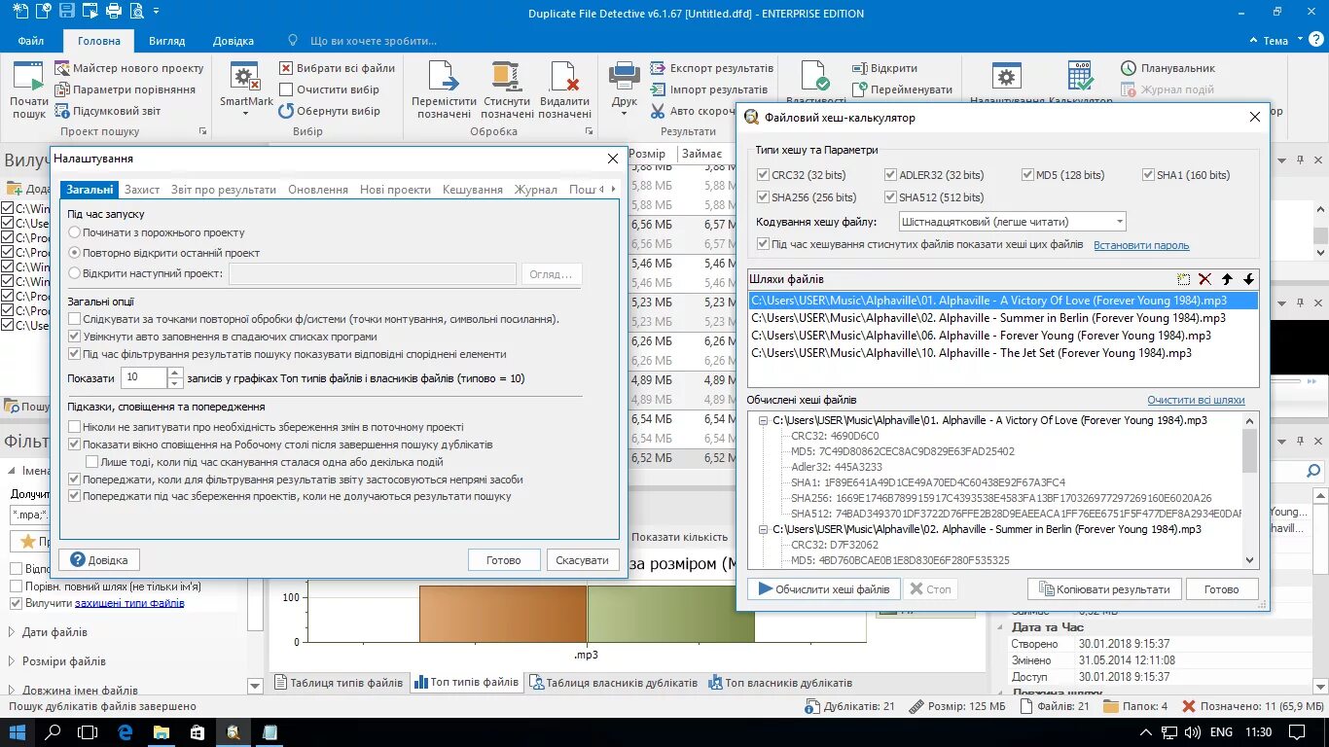Toggle MD5 (128 bits) checkbox
The image size is (1329, 747).
tap(1027, 175)
